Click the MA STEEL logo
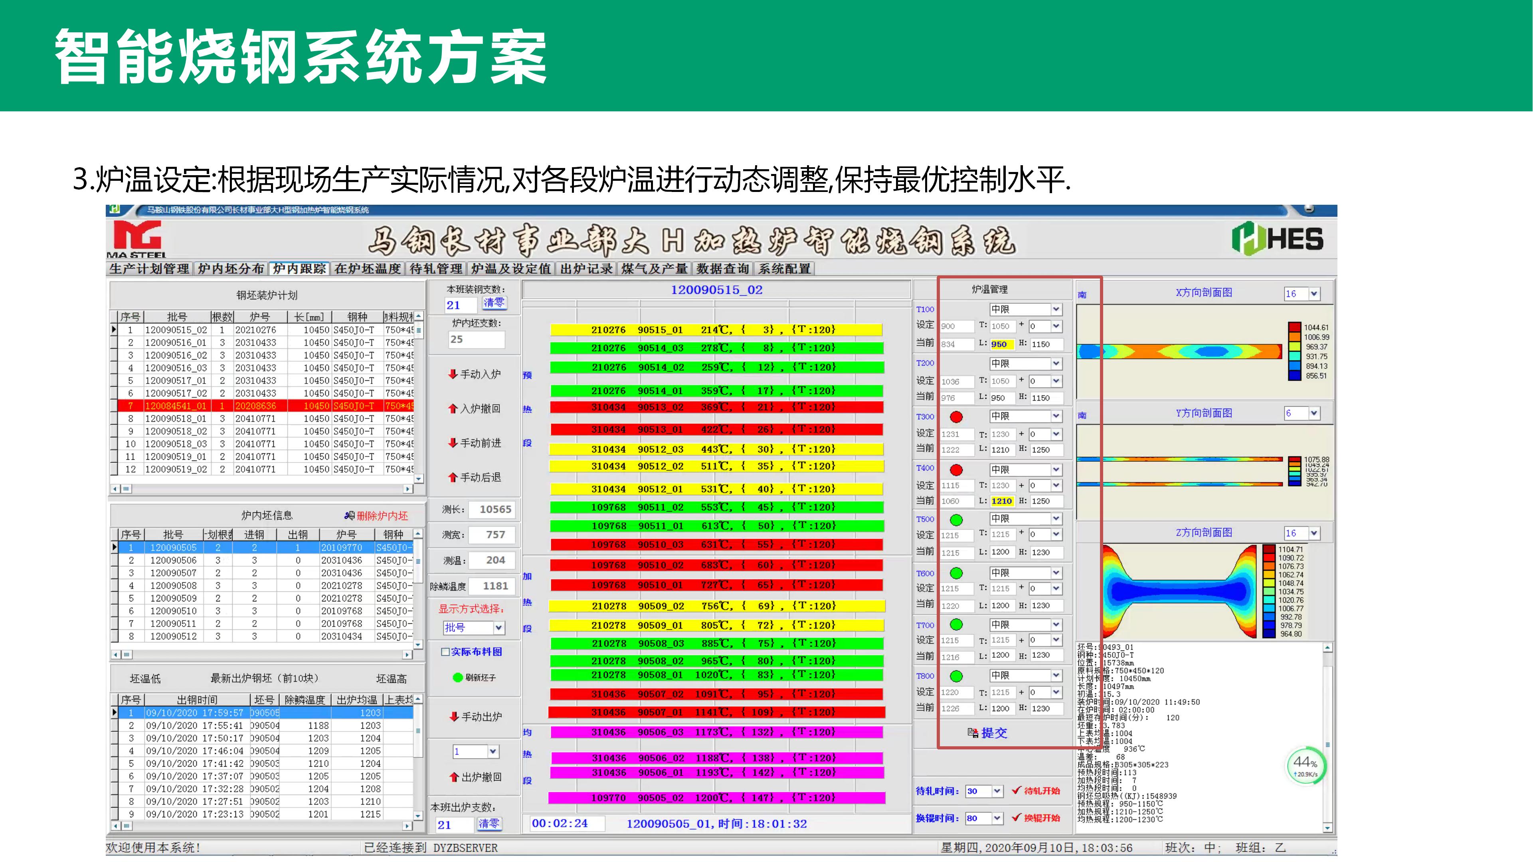Screen dimensions: 1533x862 pyautogui.click(x=137, y=239)
